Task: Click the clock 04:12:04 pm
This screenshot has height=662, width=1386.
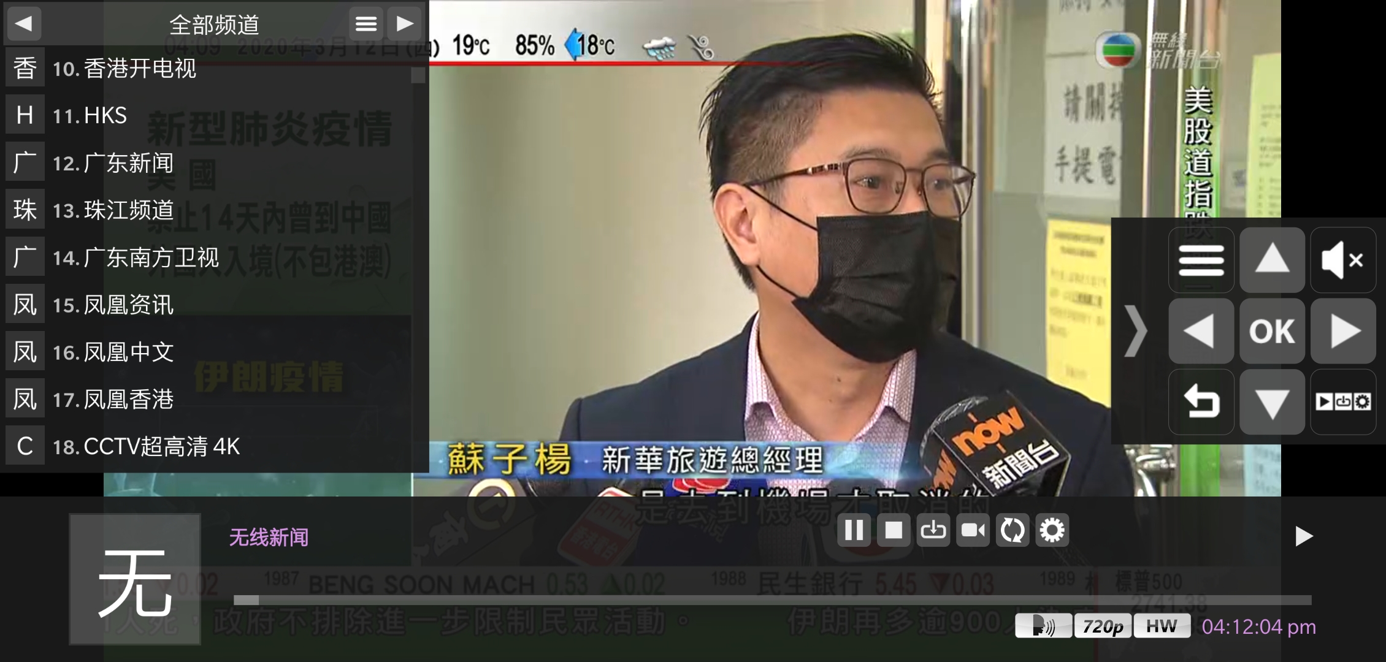Action: click(x=1258, y=626)
